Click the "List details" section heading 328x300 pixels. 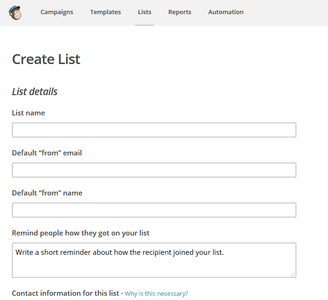click(x=34, y=92)
